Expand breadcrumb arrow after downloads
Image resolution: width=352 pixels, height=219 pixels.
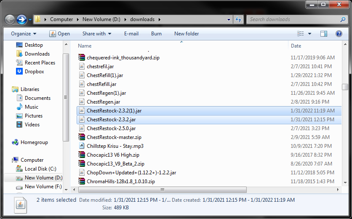[160, 19]
